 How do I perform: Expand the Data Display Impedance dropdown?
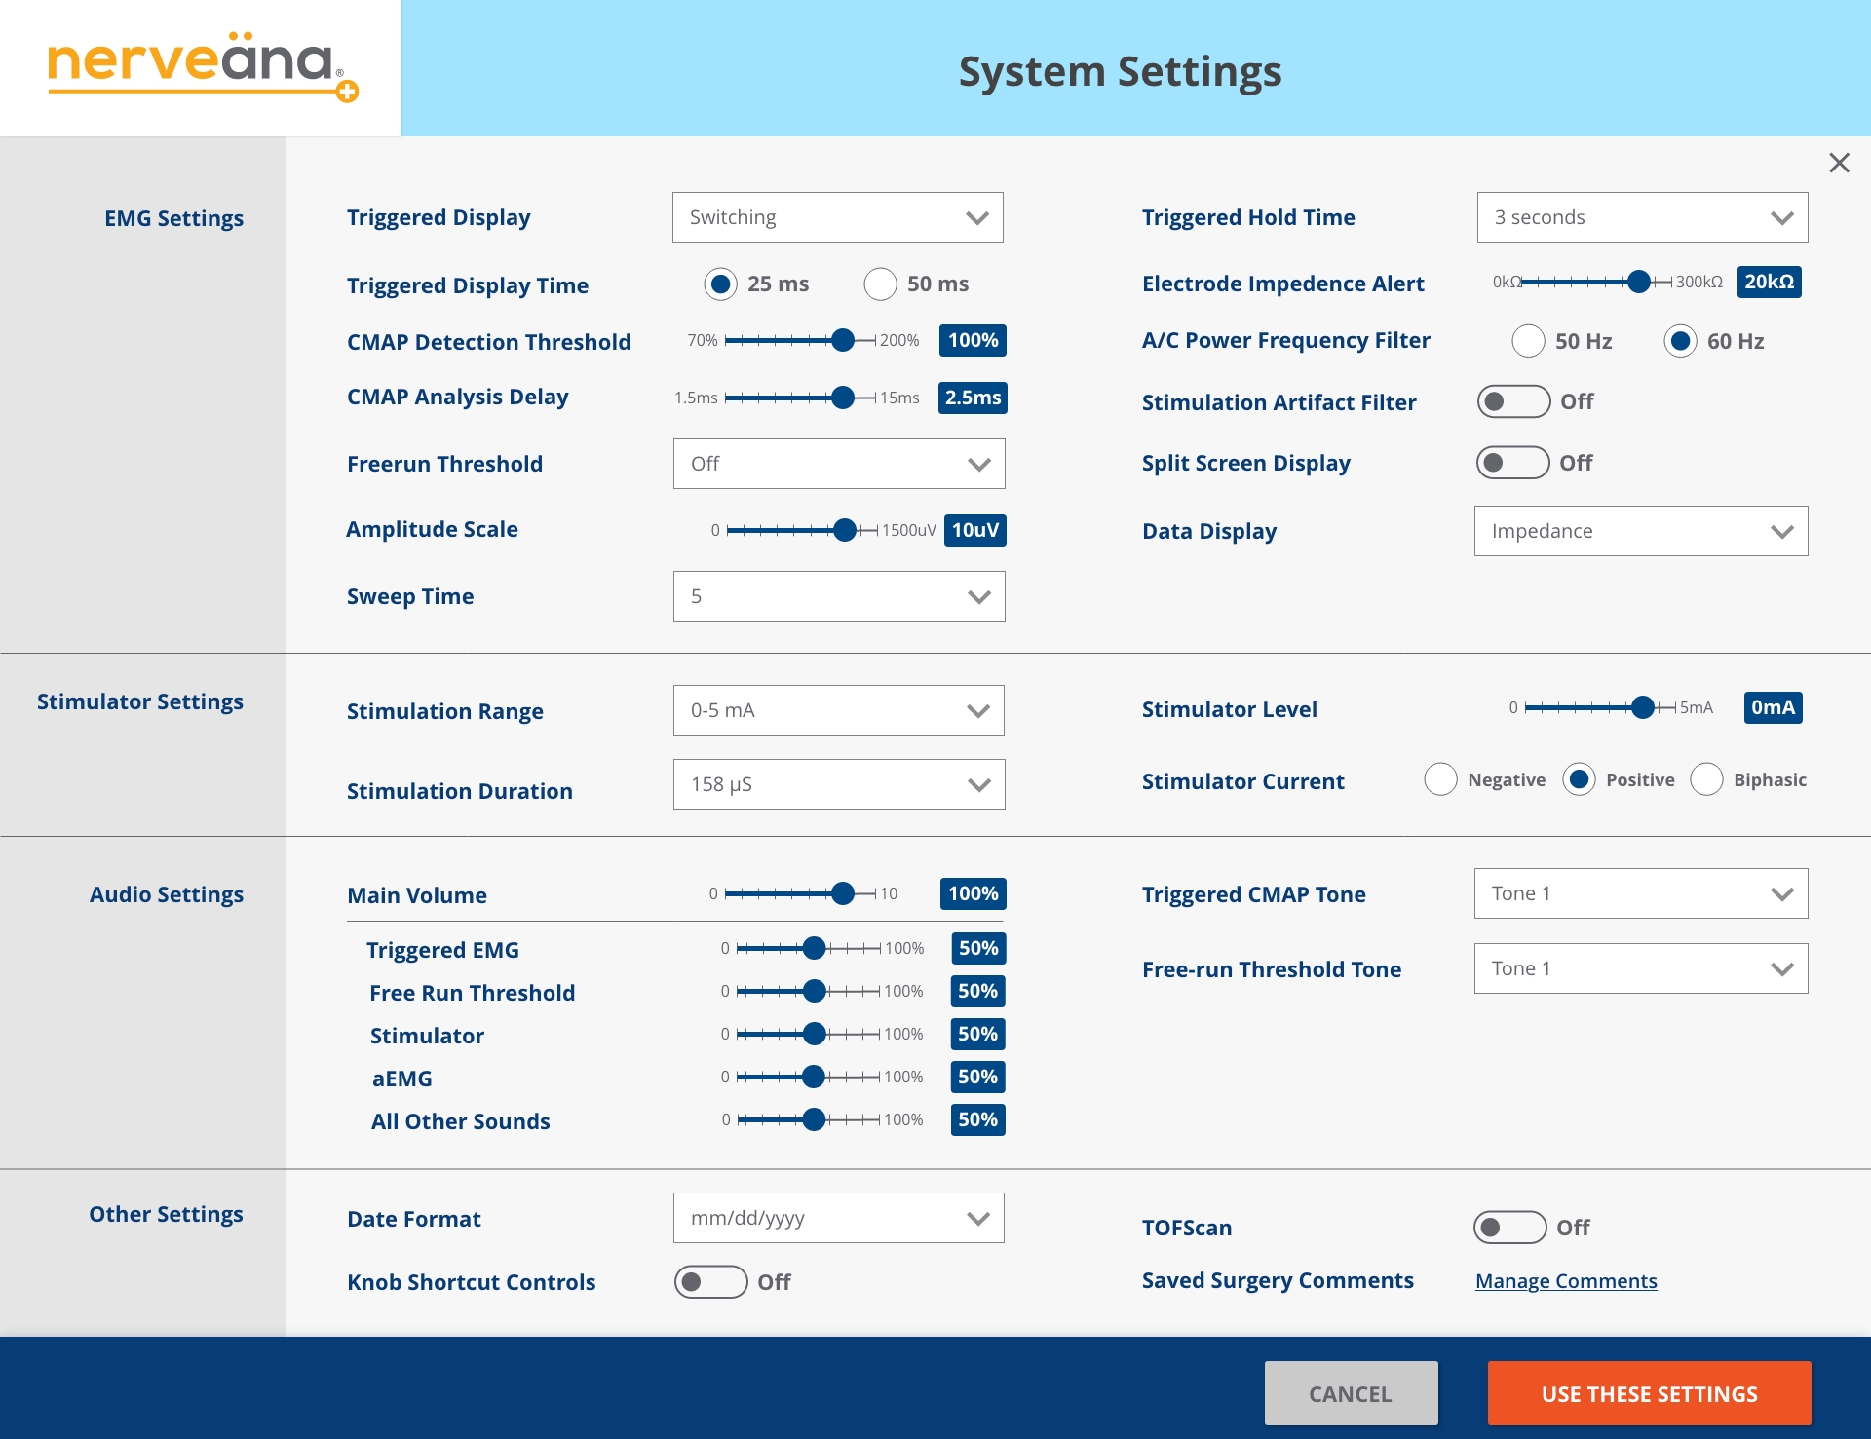[1640, 531]
